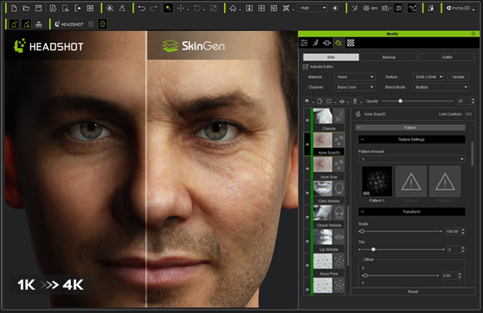The height and width of the screenshot is (313, 483).
Task: Click the Reset button at panel bottom
Action: coord(413,291)
